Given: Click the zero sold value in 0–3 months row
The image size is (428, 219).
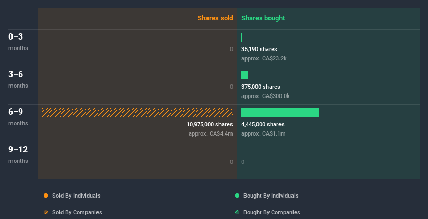Looking at the screenshot, I should [x=231, y=49].
